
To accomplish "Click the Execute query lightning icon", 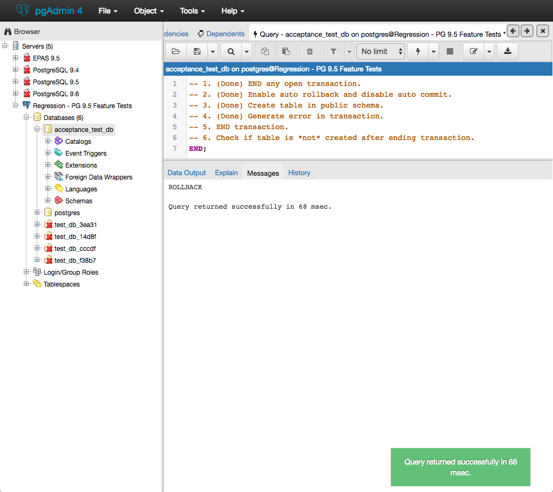I will pyautogui.click(x=417, y=51).
